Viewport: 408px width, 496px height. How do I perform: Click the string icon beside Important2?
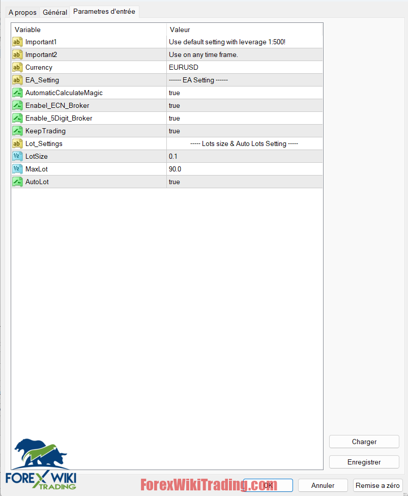pyautogui.click(x=17, y=54)
